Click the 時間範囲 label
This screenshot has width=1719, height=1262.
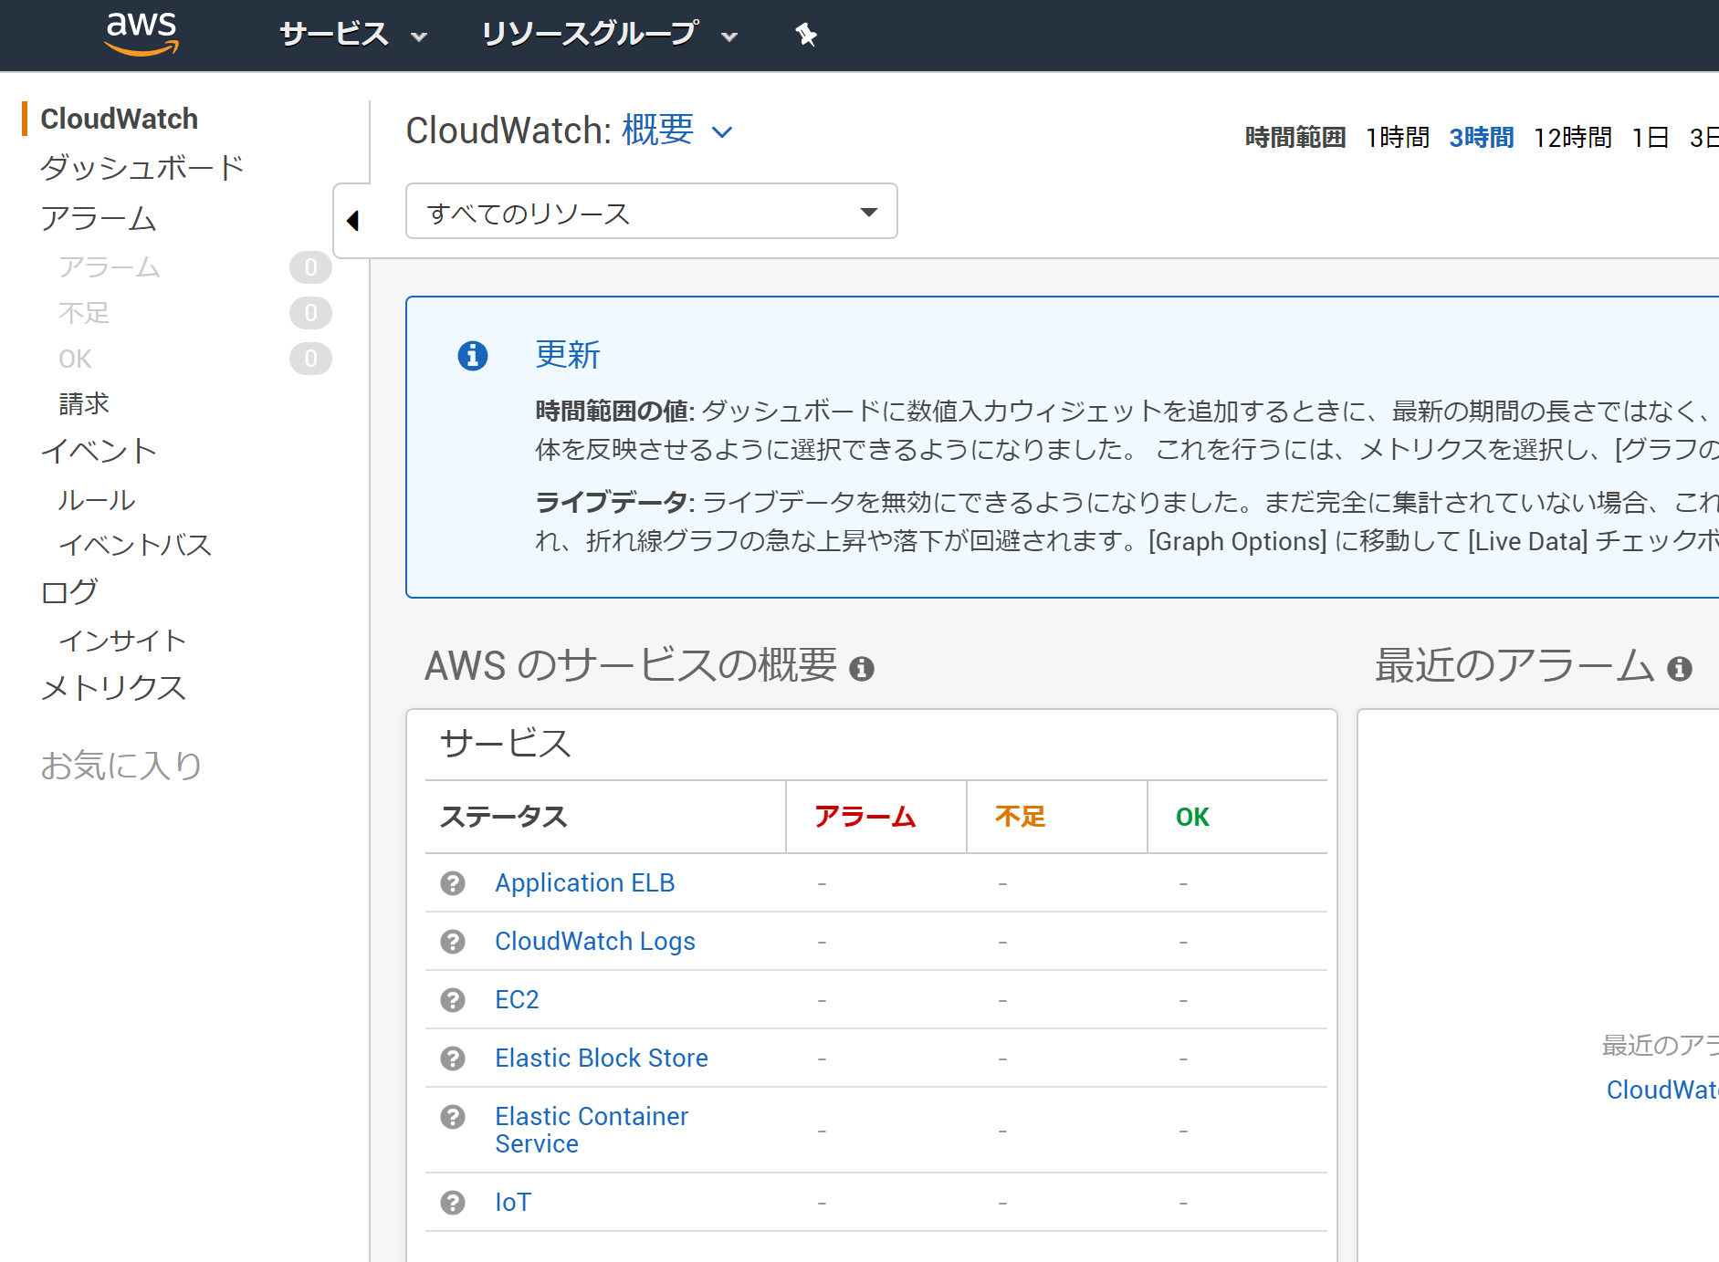[x=1295, y=138]
